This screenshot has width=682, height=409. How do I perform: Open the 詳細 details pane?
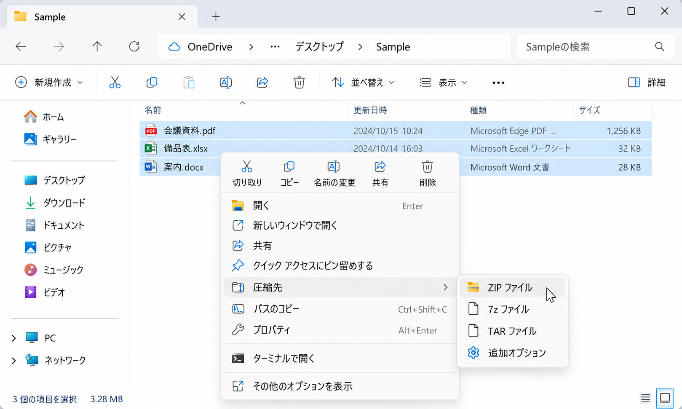pos(647,82)
